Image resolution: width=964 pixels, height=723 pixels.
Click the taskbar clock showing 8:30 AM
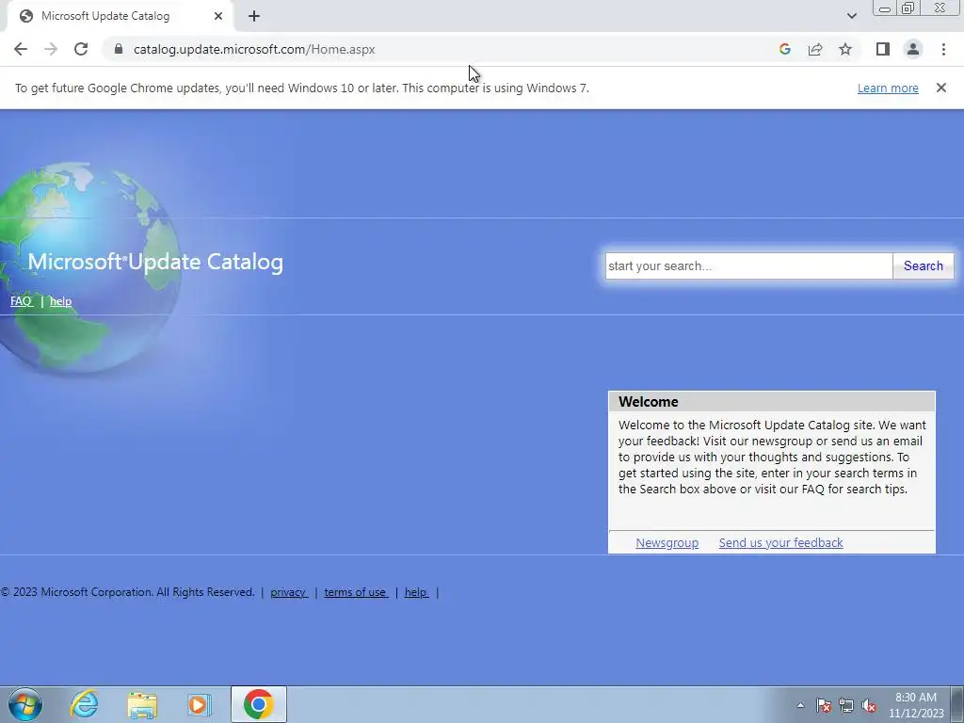pyautogui.click(x=915, y=705)
